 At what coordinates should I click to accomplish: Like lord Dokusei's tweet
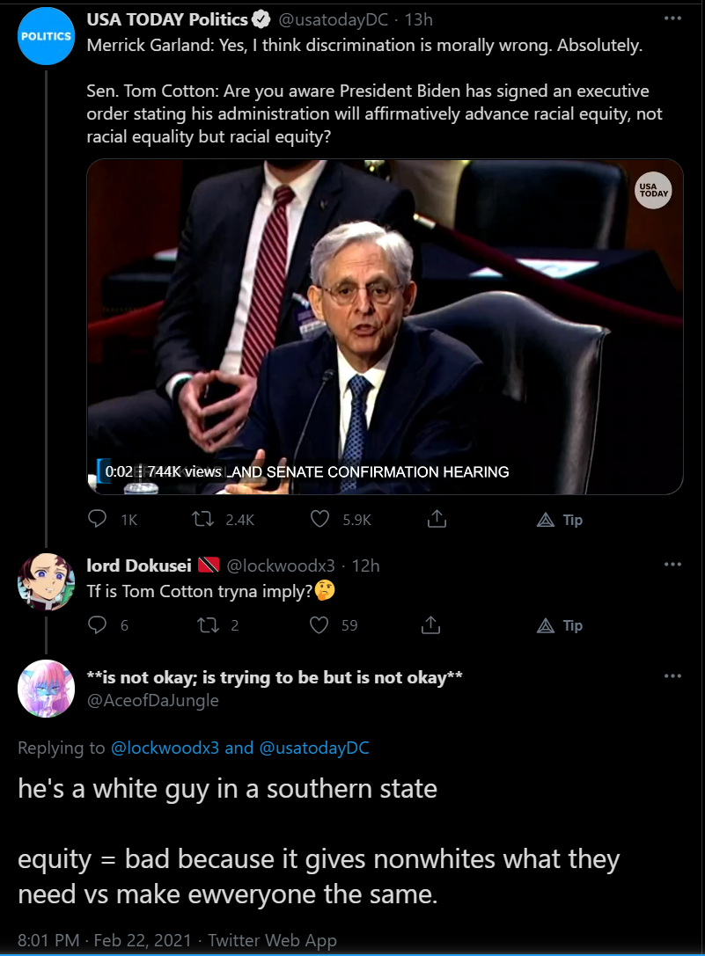tap(319, 625)
